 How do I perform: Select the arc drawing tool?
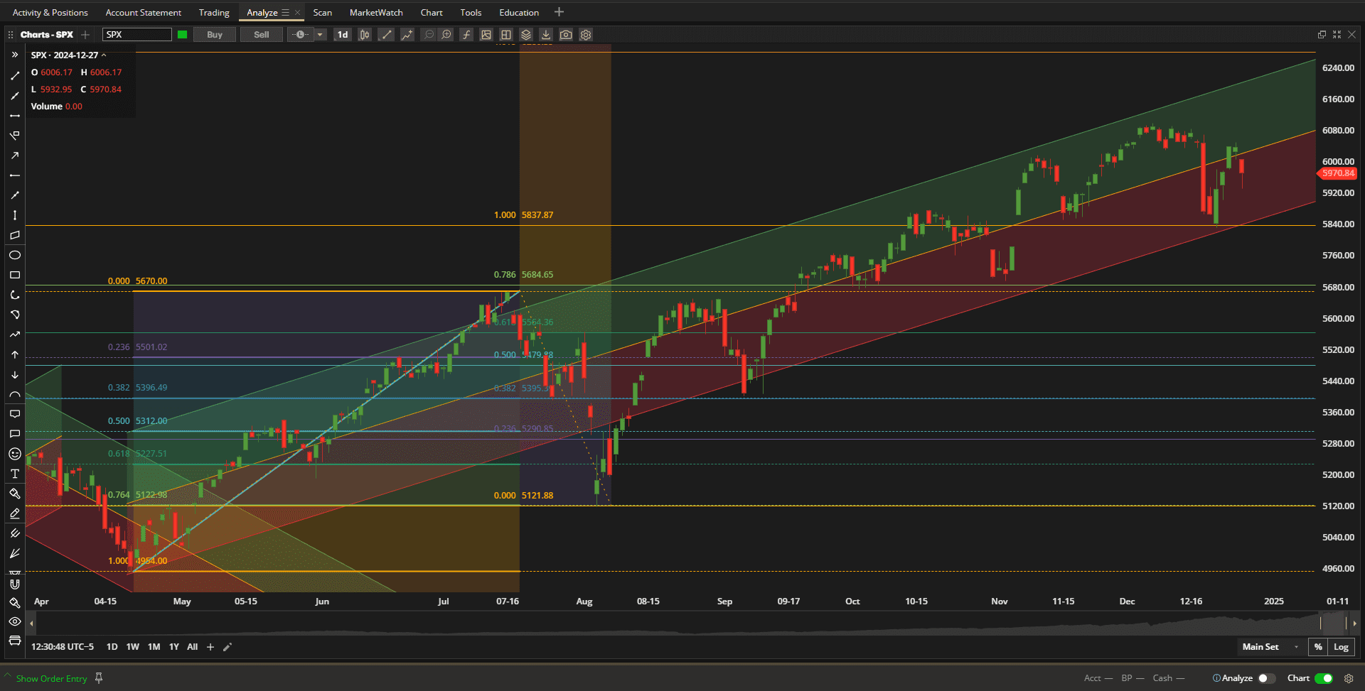click(x=15, y=394)
